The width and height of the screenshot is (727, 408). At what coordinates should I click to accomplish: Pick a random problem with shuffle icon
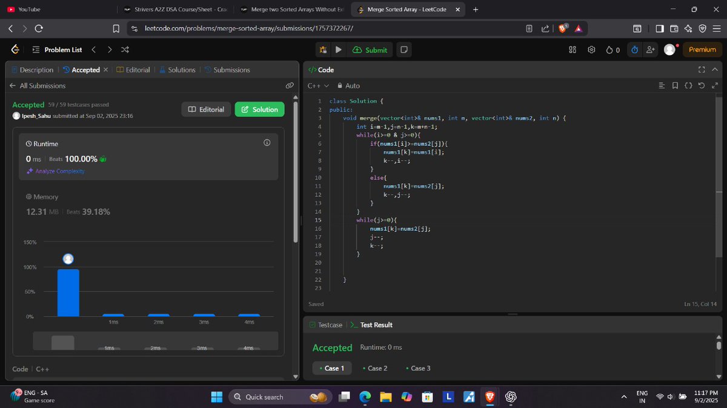125,50
